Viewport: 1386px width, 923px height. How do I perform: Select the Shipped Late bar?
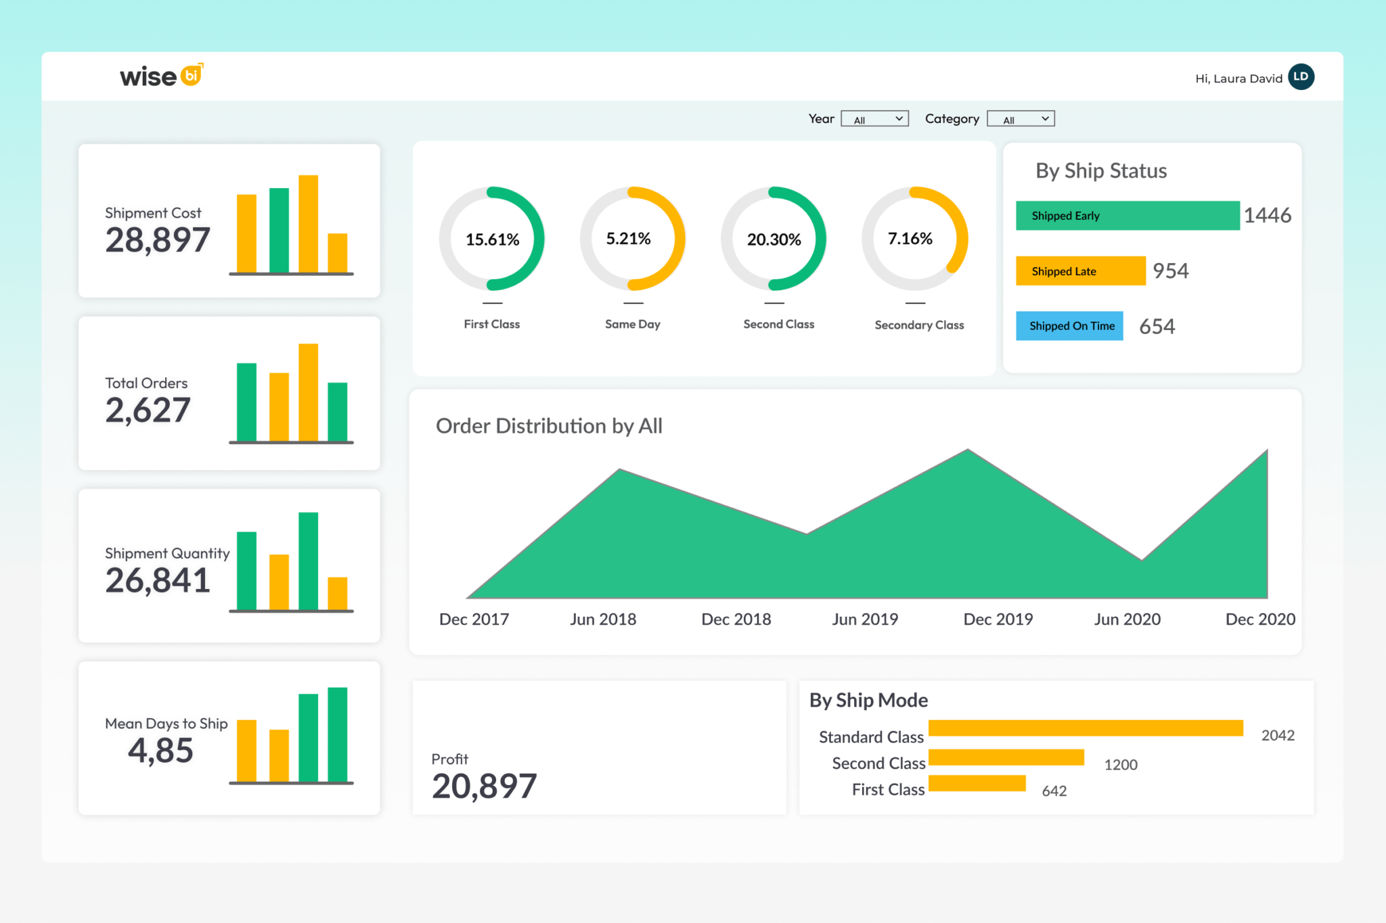1080,270
